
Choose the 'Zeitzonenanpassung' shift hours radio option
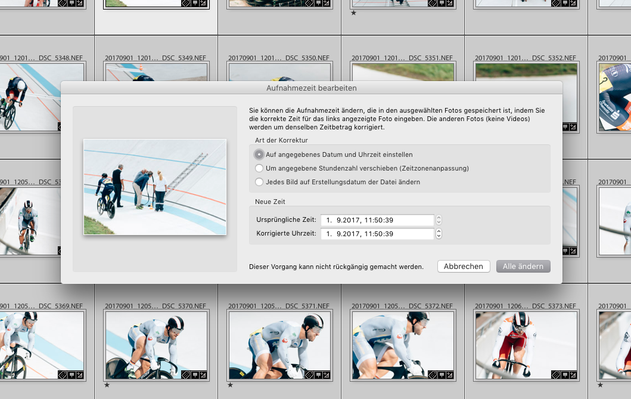tap(259, 168)
